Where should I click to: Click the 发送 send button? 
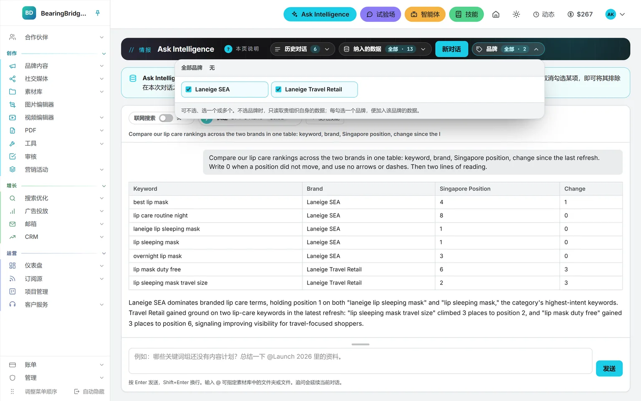[609, 368]
